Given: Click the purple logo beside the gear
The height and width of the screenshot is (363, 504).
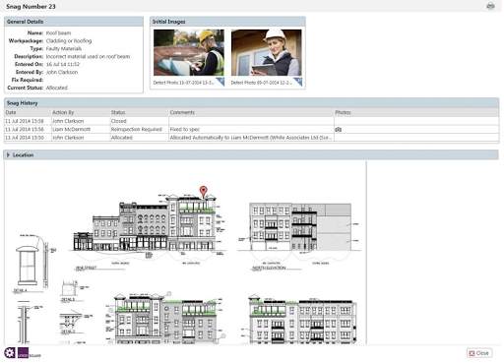Looking at the screenshot, I should pos(23,353).
